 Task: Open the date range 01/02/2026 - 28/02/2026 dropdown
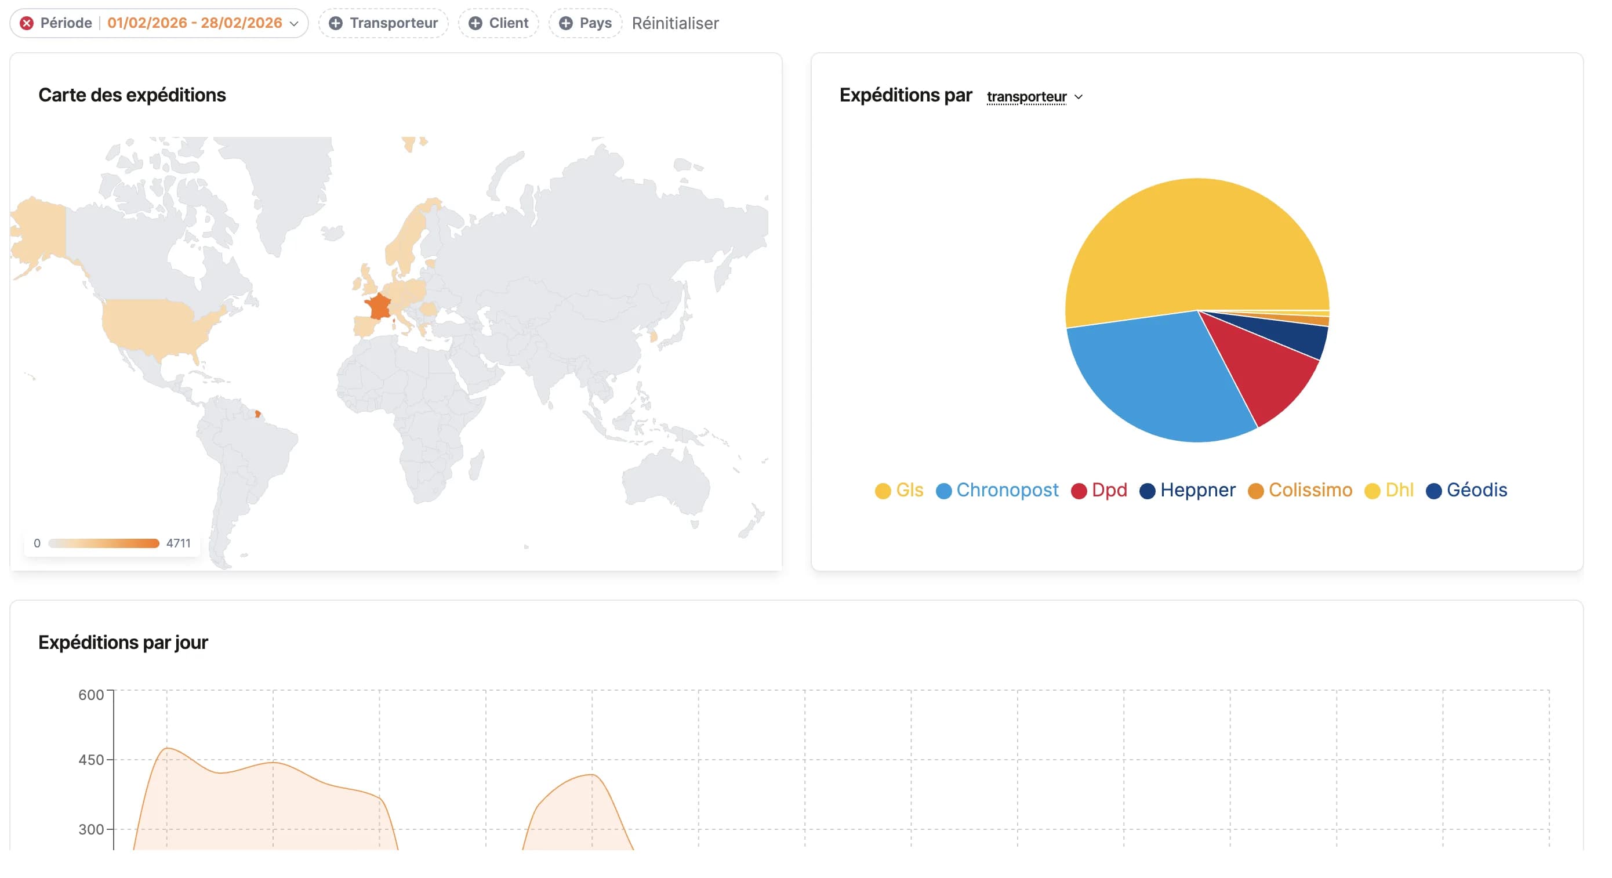tap(195, 23)
